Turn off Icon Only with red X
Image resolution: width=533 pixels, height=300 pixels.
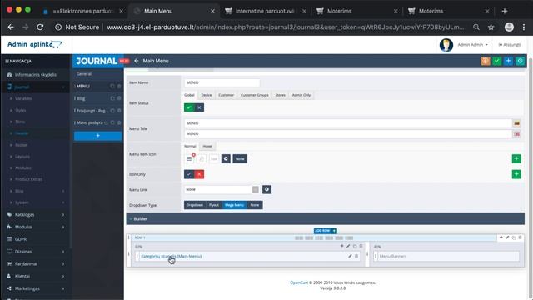199,174
